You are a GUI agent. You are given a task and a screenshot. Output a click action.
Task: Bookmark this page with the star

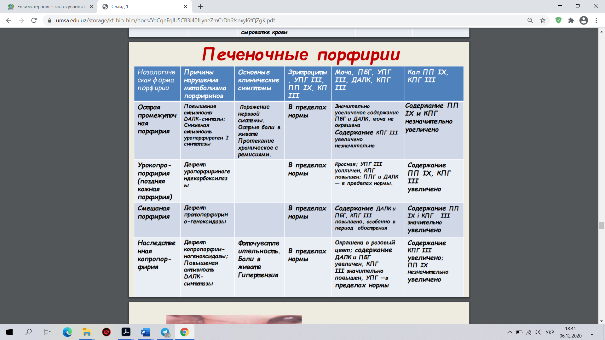tap(543, 20)
